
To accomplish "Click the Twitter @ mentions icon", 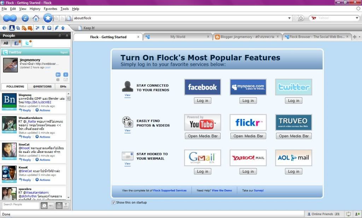I will [58, 80].
